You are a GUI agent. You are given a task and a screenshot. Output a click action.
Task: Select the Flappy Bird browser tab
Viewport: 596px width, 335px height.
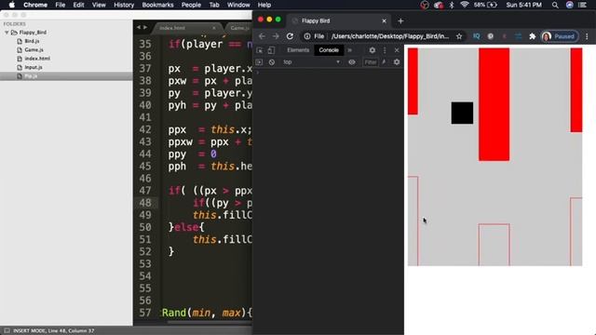tap(338, 20)
